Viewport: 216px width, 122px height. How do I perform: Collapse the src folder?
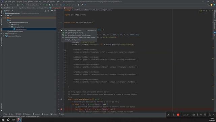point(6,20)
